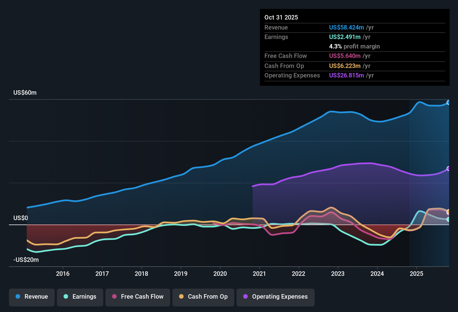Viewport: 458px width, 312px height.
Task: Toggle the Free Cash Flow series off
Action: [138, 297]
